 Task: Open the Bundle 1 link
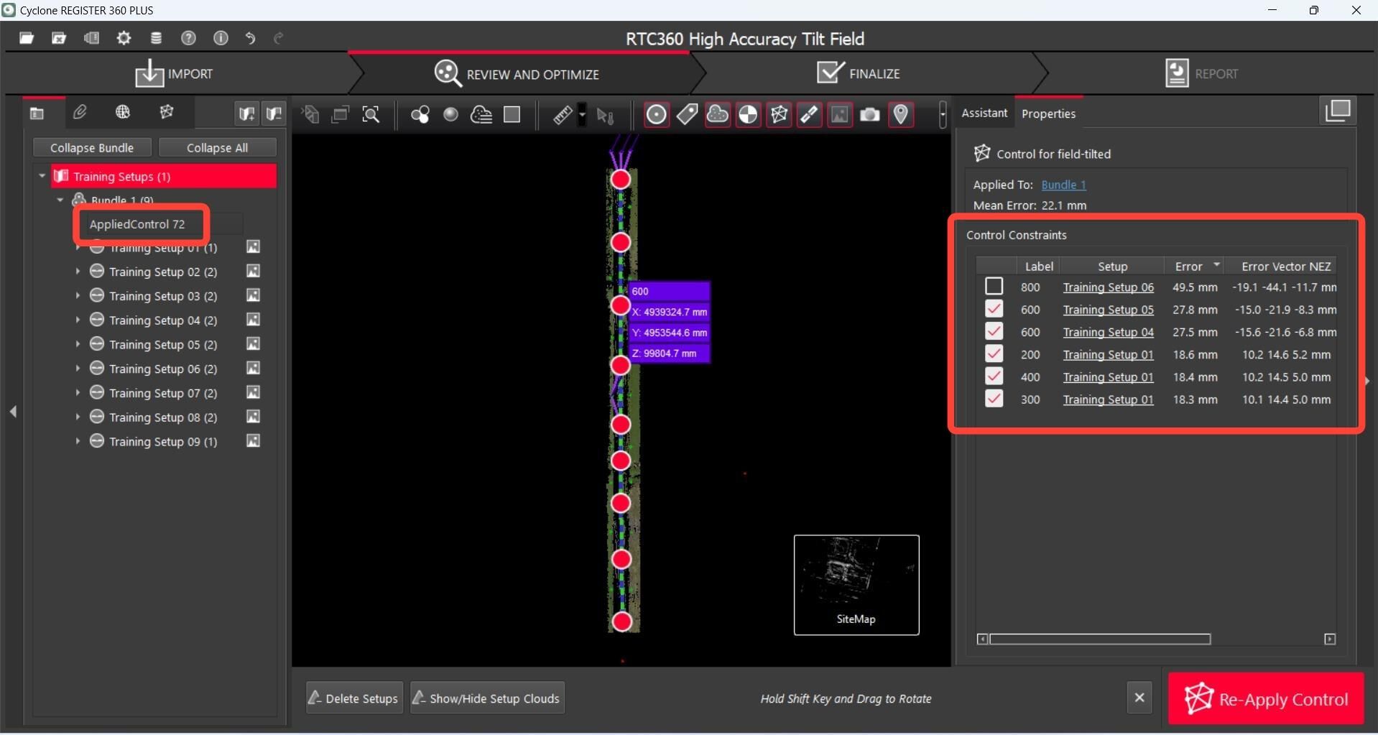coord(1063,185)
